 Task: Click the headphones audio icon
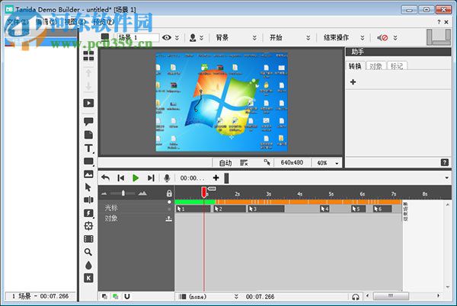click(x=355, y=297)
